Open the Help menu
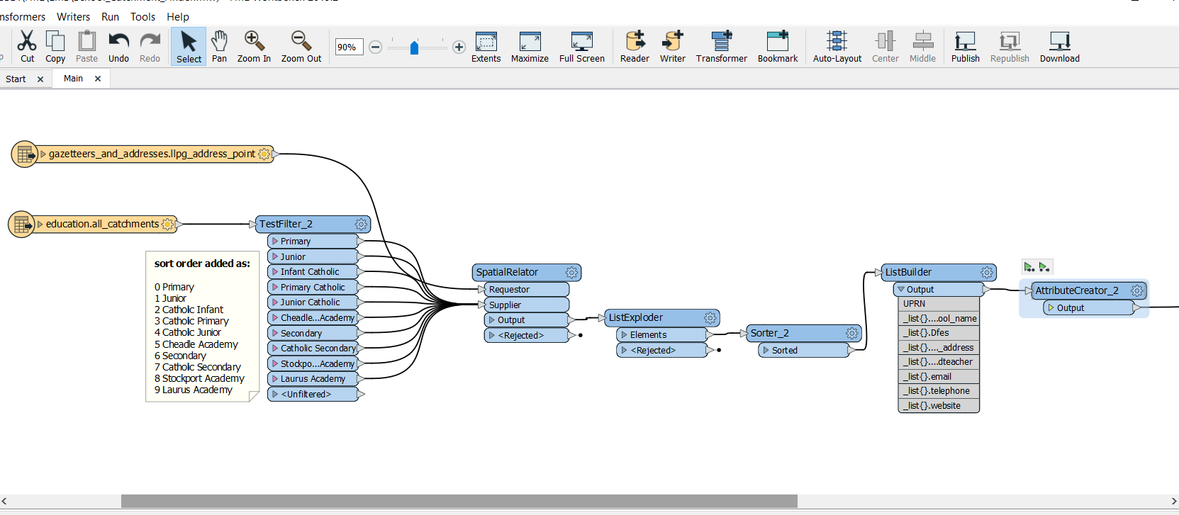The height and width of the screenshot is (515, 1179). tap(178, 16)
